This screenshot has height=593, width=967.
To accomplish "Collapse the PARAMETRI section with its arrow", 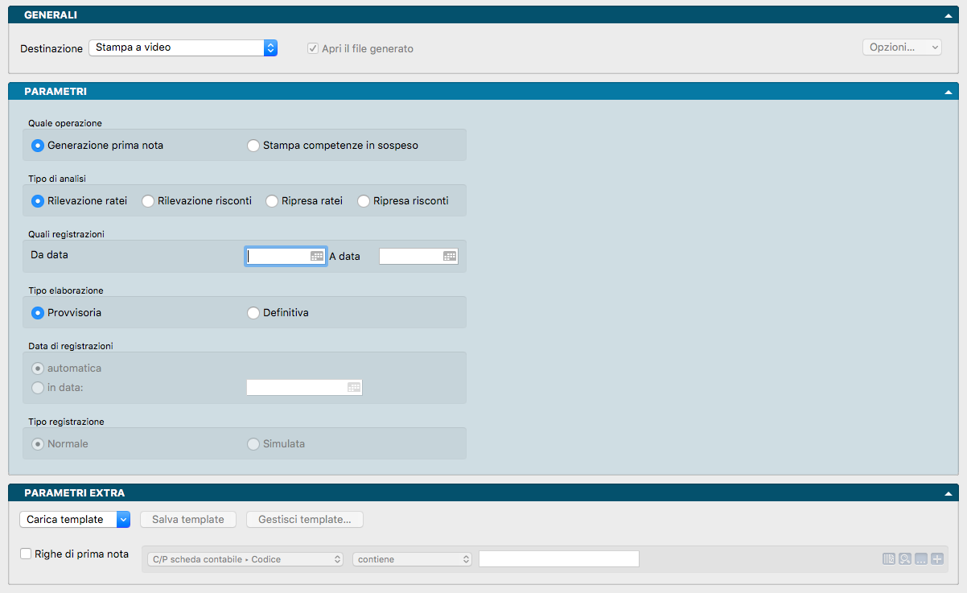I will click(949, 92).
